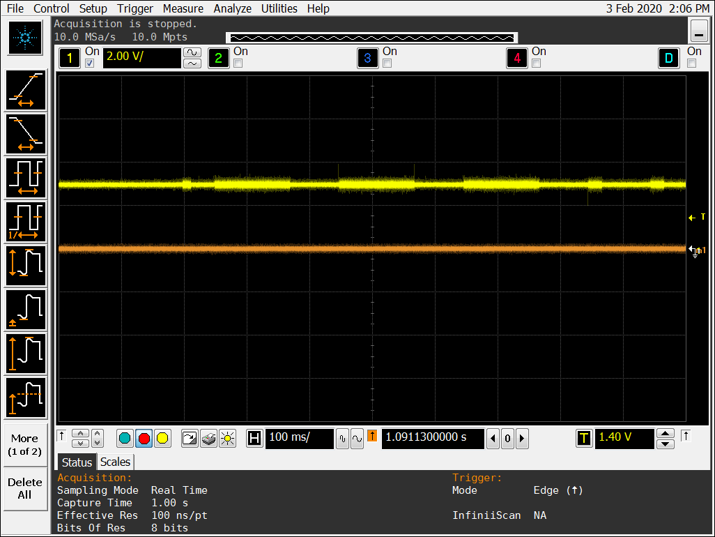This screenshot has width=715, height=537.
Task: Click the trigger level field 1.40 V
Action: [624, 439]
